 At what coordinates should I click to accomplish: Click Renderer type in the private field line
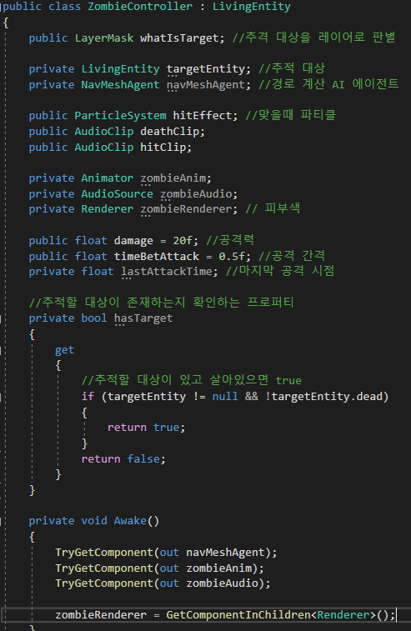point(107,209)
